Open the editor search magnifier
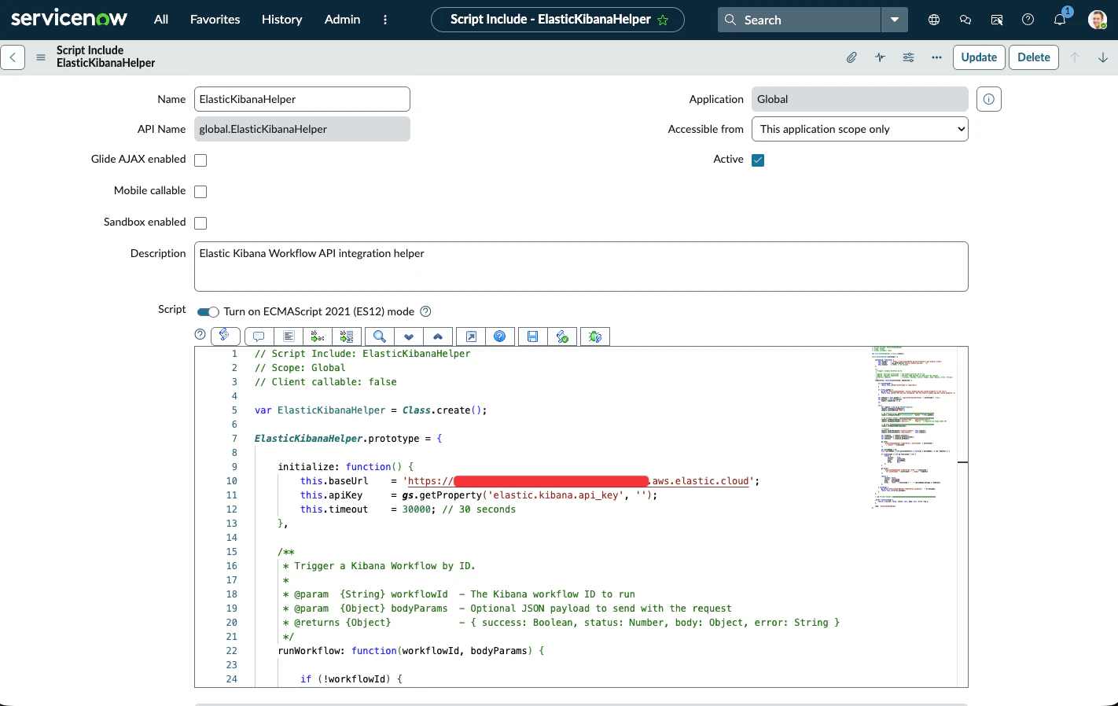 379,336
